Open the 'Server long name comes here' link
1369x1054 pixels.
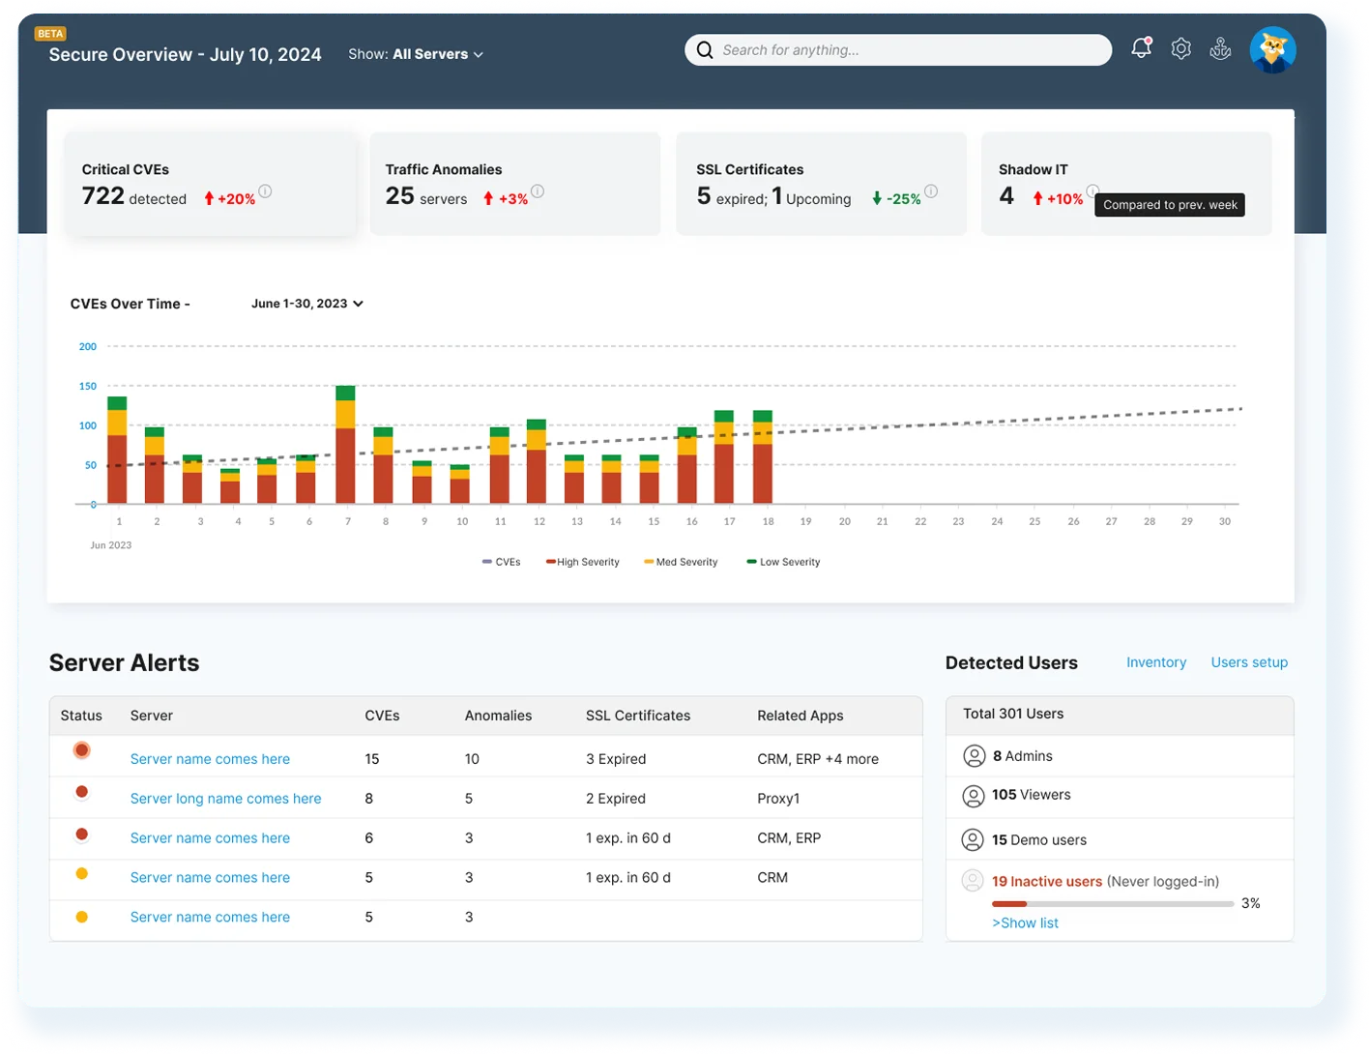pos(225,799)
